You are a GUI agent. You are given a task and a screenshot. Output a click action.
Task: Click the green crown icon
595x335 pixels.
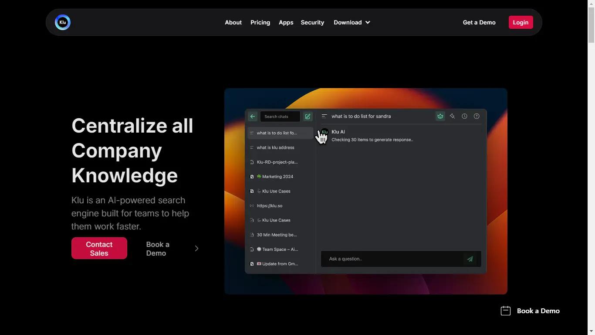[x=440, y=116]
